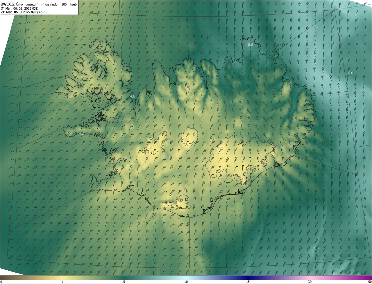Click the map title 'Úrkomumætti (mm) og vindur í 100m hæð'
The width and height of the screenshot is (372, 284).
coord(46,4)
